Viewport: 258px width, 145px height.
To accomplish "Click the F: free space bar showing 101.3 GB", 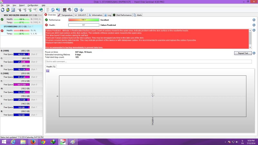I will [x=22, y=84].
